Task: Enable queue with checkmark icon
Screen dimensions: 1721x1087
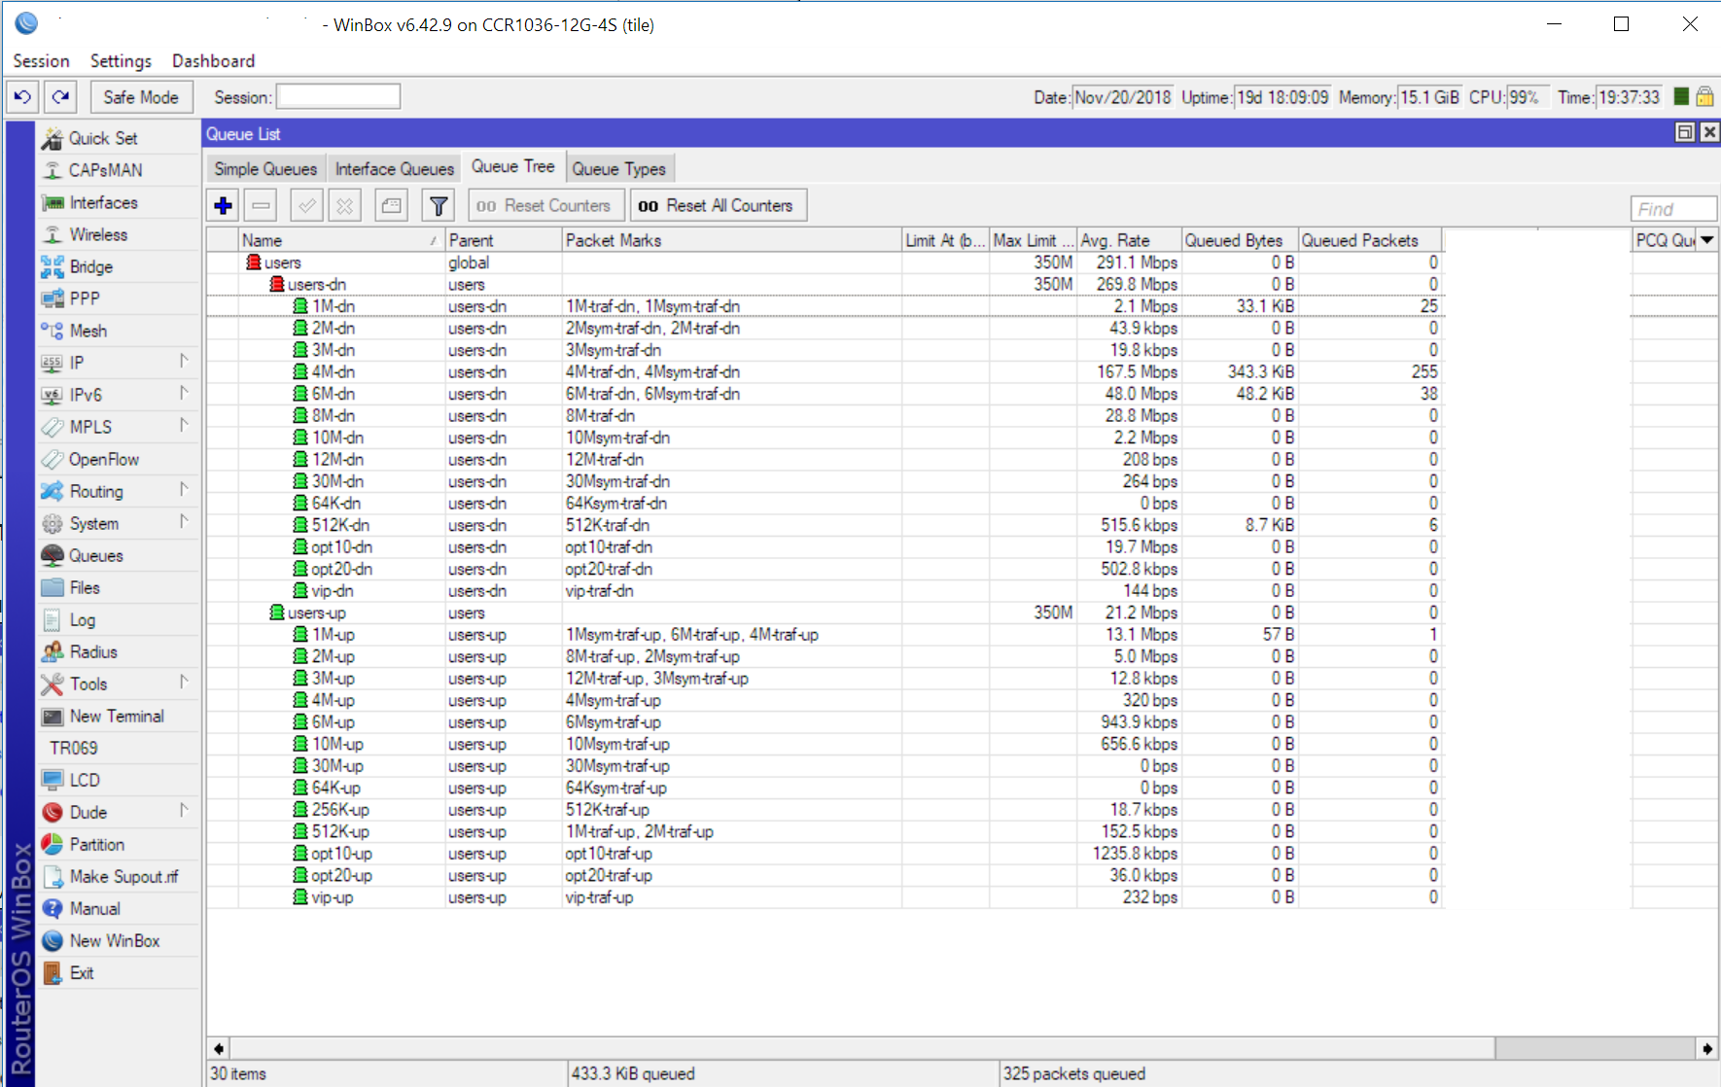Action: click(x=307, y=206)
